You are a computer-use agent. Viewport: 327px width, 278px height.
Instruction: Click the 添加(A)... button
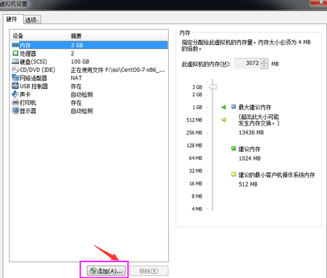[106, 271]
